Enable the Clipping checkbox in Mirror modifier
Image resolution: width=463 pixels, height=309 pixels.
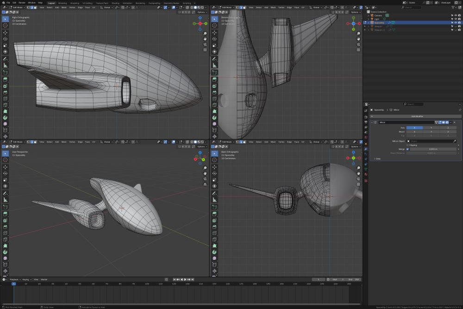coord(407,145)
